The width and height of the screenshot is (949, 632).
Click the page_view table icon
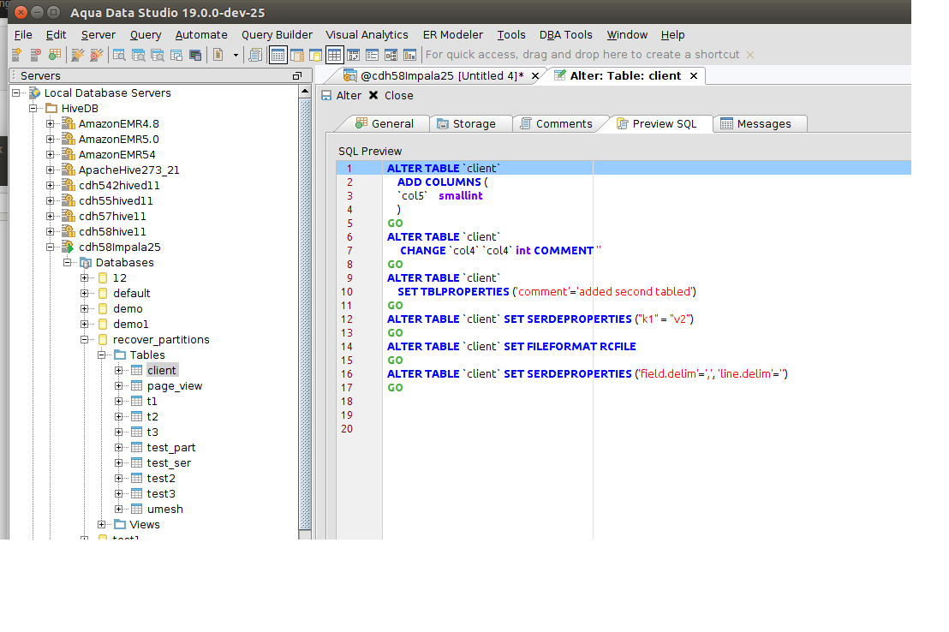tap(137, 385)
